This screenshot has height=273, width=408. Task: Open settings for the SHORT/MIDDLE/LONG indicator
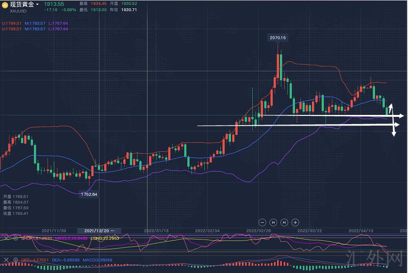pos(16,238)
